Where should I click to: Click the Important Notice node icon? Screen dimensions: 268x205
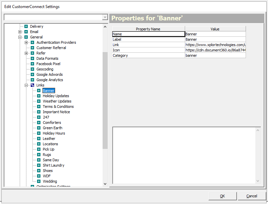[x=39, y=112]
